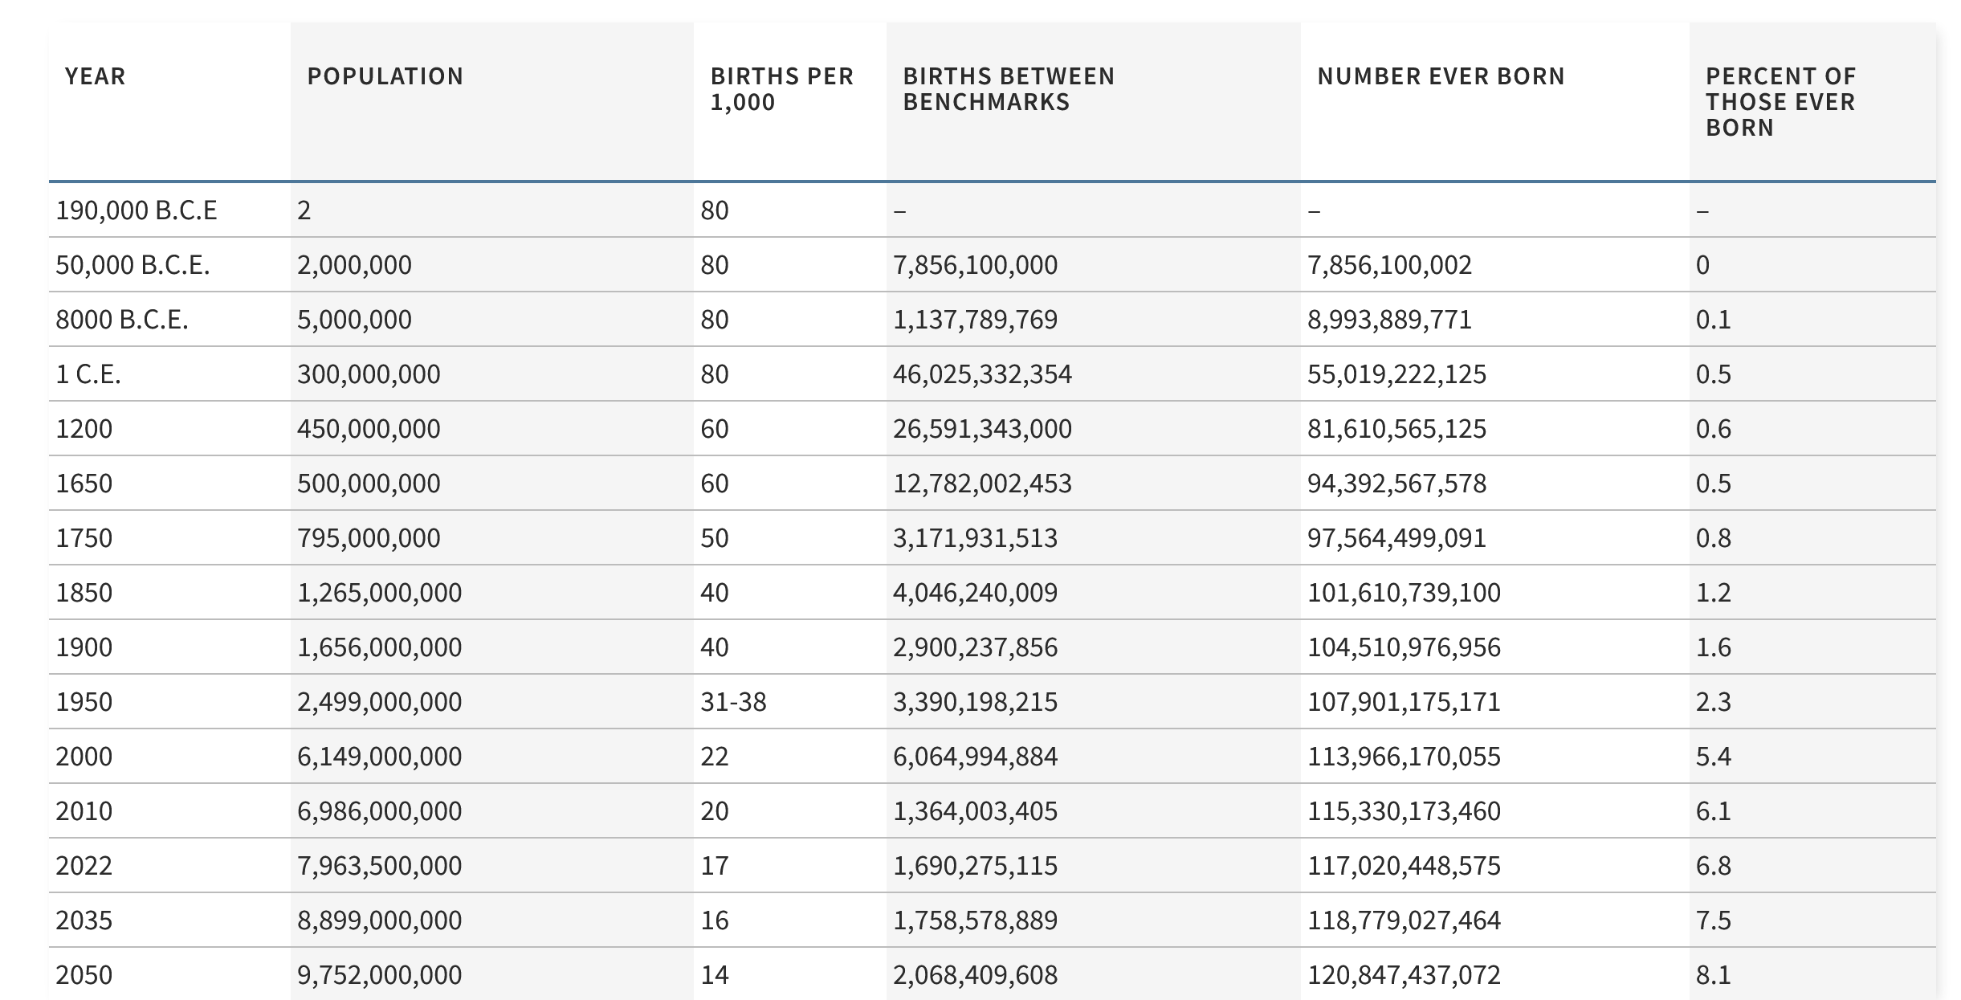Screen dimensions: 1961x1000
Task: Click population 795,000,000 in the 1750 row
Action: pyautogui.click(x=369, y=538)
